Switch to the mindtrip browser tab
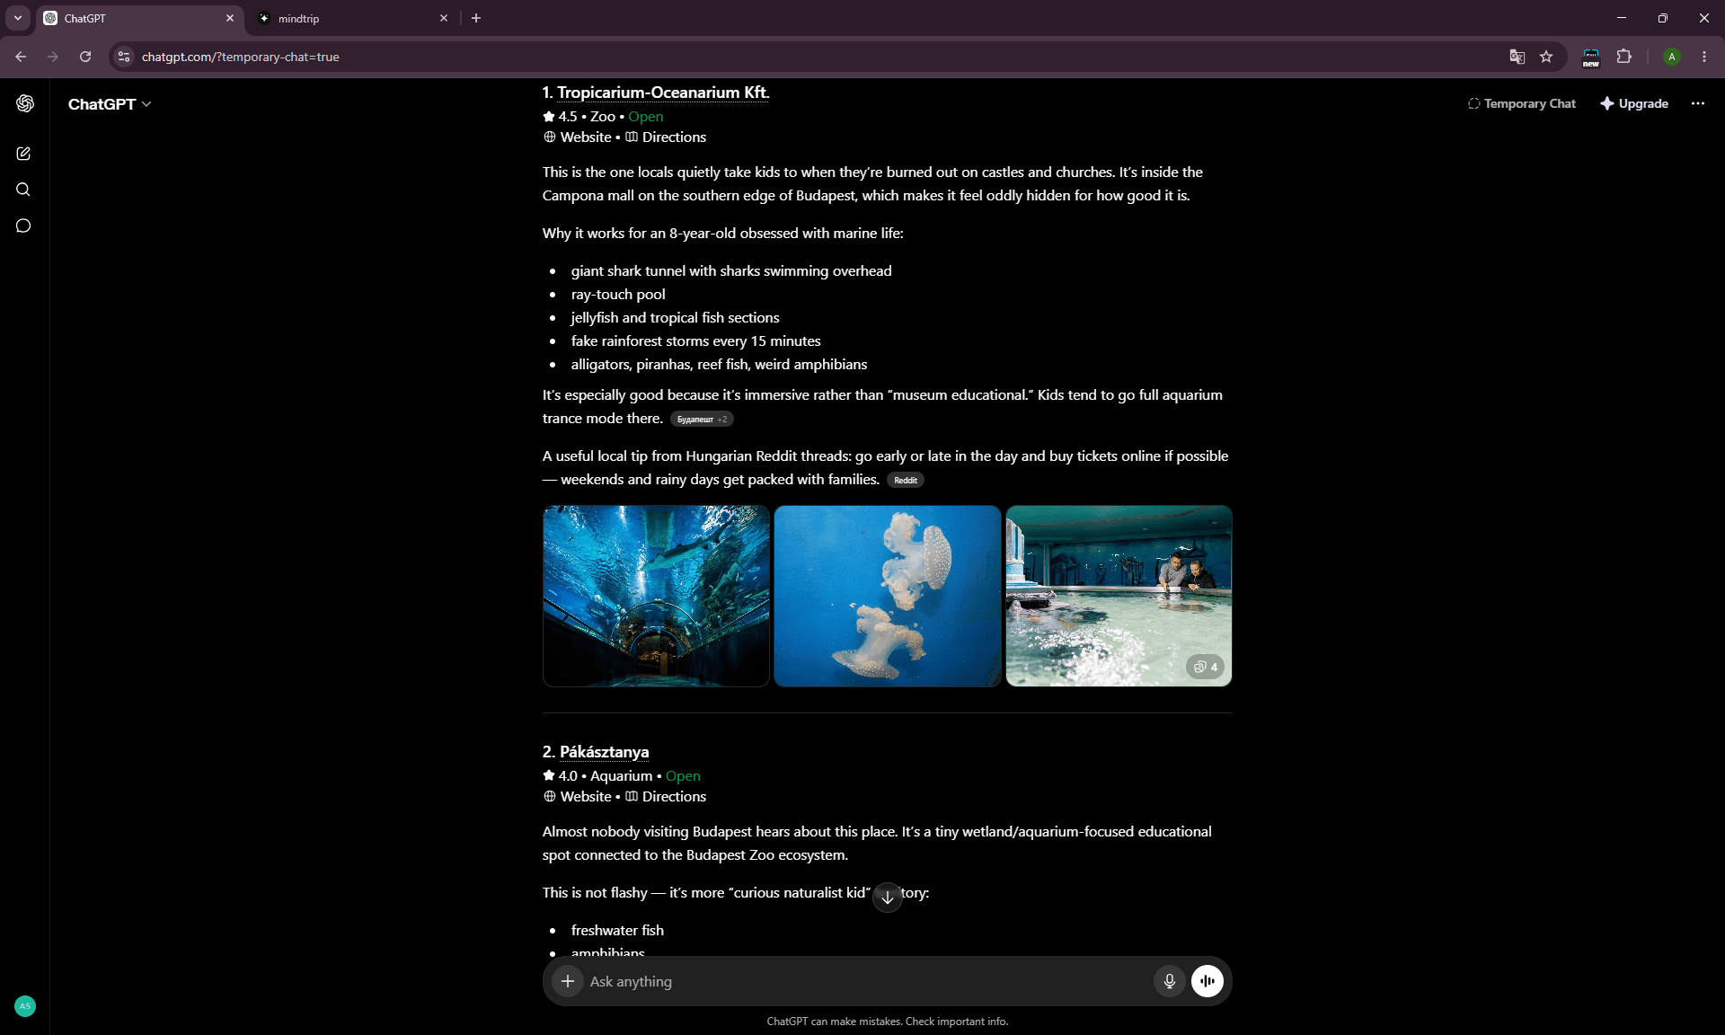The height and width of the screenshot is (1035, 1725). pos(352,18)
